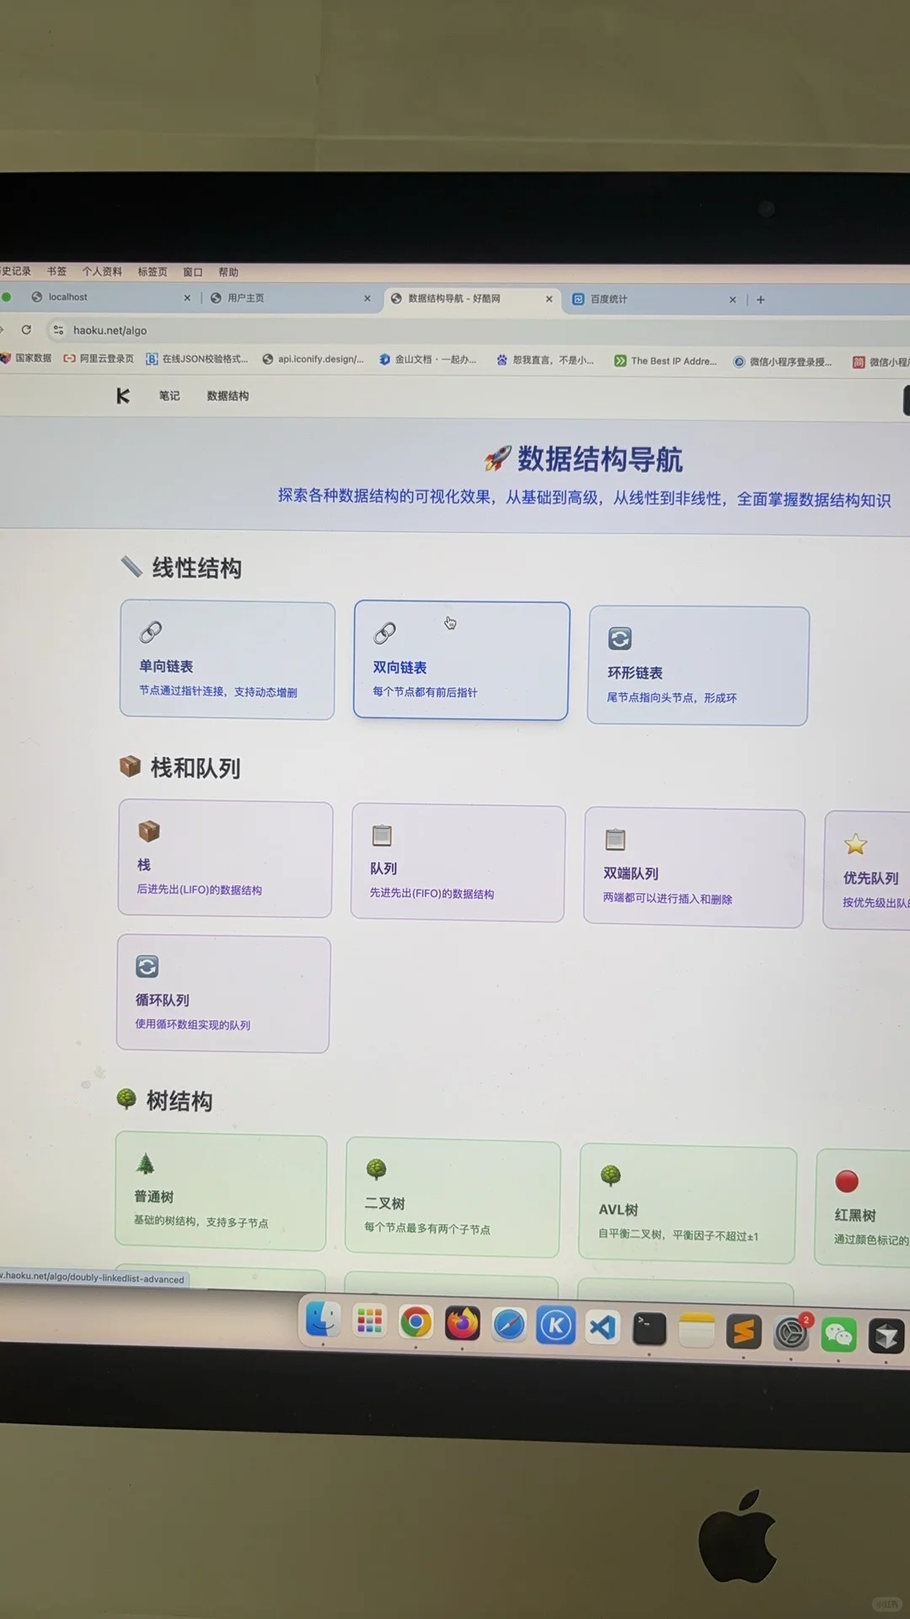Select the 数据结构导航 - 好酷网 tab

tap(472, 299)
